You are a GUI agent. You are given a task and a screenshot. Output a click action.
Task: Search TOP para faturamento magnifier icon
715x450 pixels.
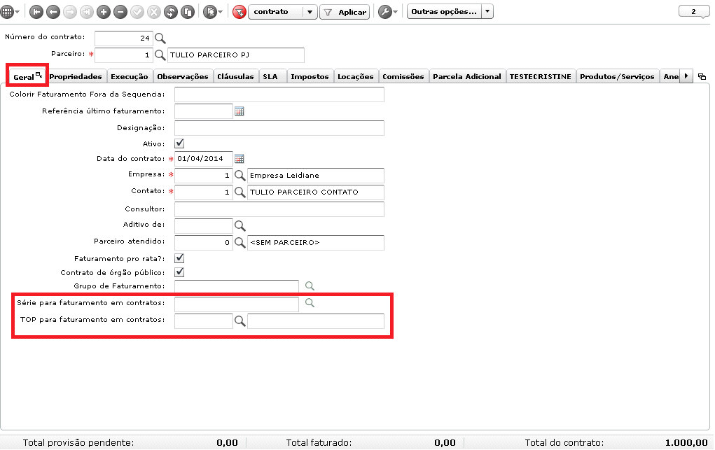pos(240,321)
